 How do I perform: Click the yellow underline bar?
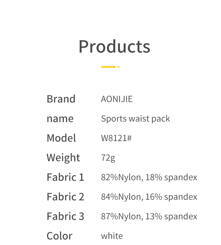click(x=108, y=67)
